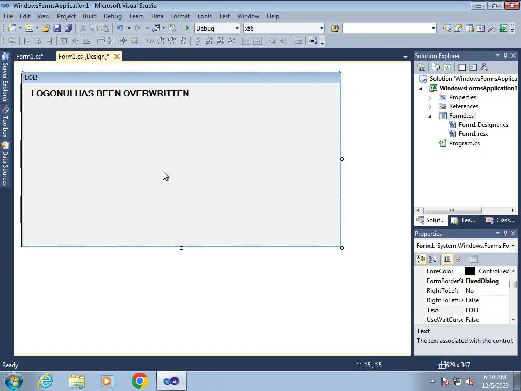
Task: Click the Align Tops layout icon
Action: (64, 41)
